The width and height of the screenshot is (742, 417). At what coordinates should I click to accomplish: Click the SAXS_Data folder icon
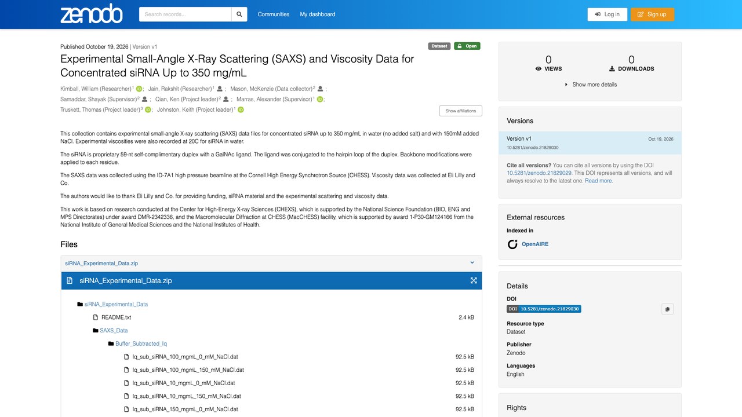95,331
